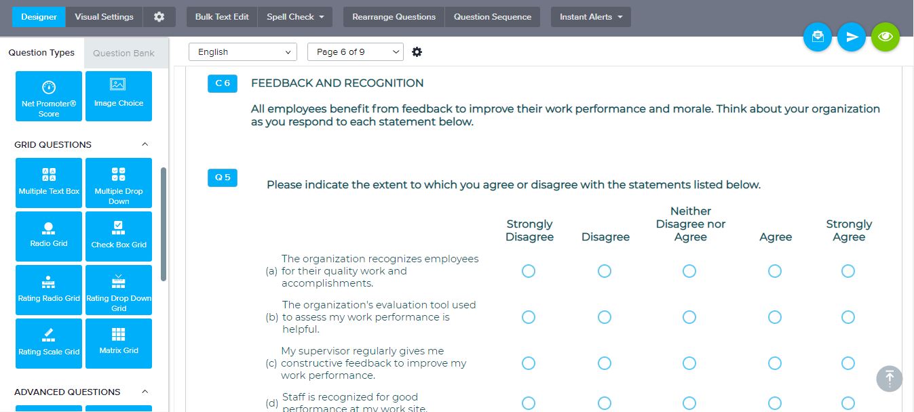The image size is (914, 412).
Task: Open the Page 6 of 9 selector
Action: pos(355,52)
